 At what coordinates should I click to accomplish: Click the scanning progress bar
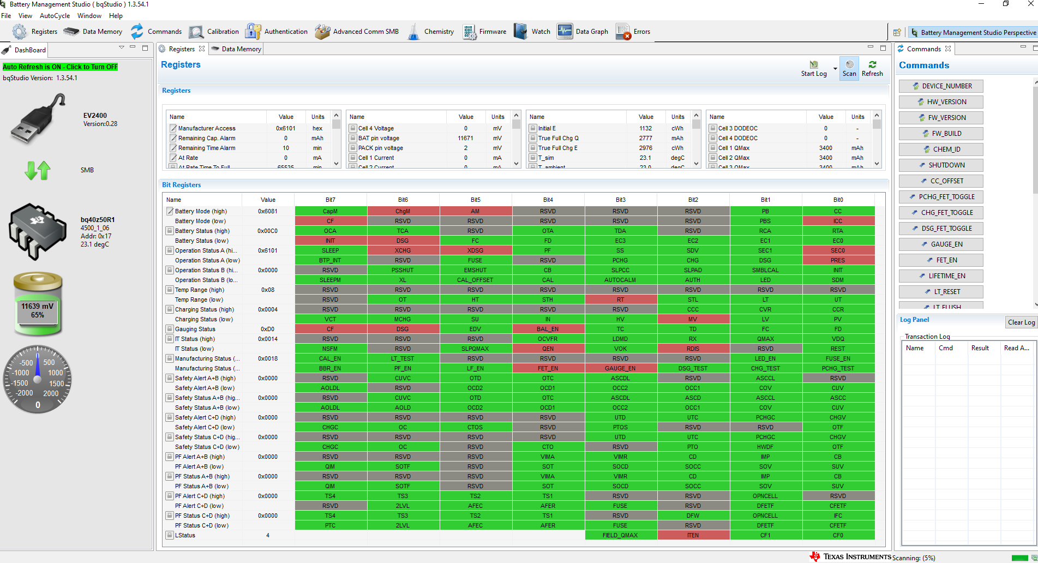(1019, 558)
